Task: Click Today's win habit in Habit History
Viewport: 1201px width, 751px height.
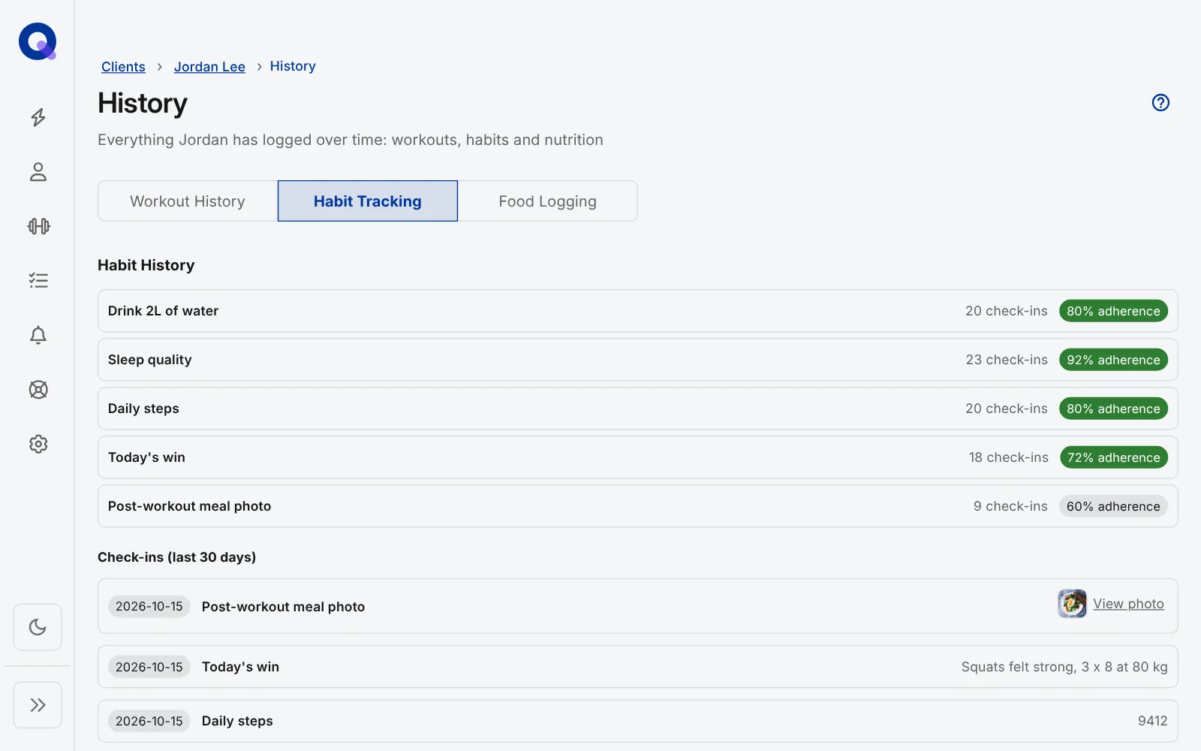Action: coord(637,457)
